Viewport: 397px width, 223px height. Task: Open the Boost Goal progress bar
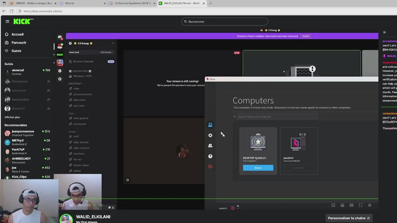click(91, 52)
